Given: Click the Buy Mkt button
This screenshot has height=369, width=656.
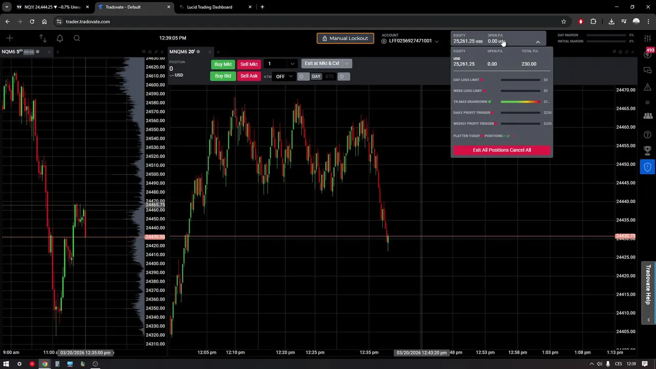Looking at the screenshot, I should pyautogui.click(x=223, y=64).
